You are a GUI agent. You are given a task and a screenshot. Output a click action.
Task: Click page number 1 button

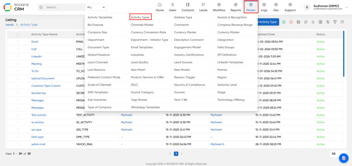tap(176, 154)
